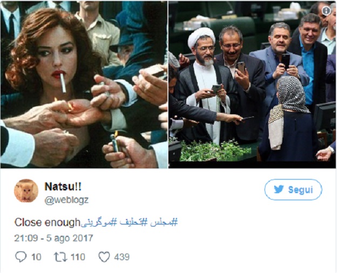Click the 'Close enough' tweet text
The height and width of the screenshot is (273, 339).
tap(48, 222)
